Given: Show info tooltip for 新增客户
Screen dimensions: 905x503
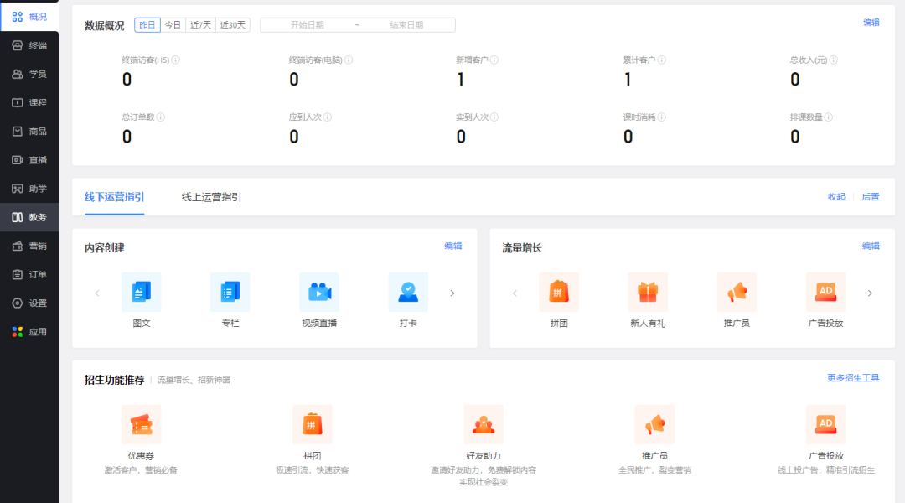Looking at the screenshot, I should click(x=494, y=60).
